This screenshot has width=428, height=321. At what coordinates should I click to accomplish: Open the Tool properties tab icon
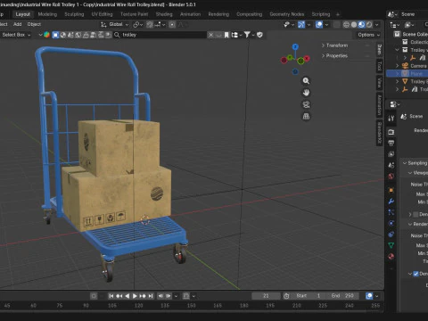tap(391, 119)
